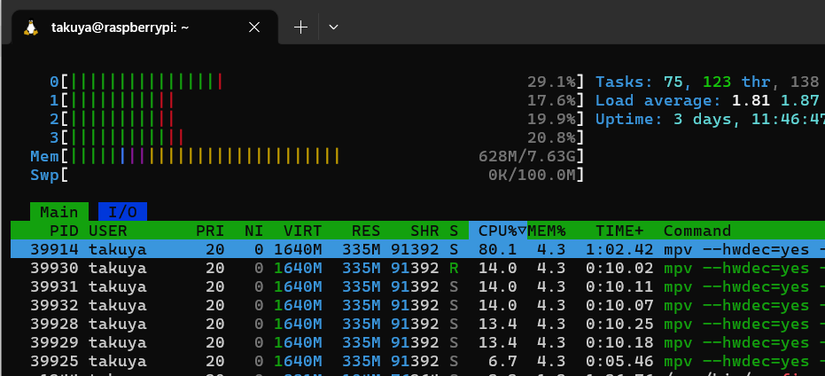825x376 pixels.
Task: Click the 0:10.25 TIME+ cell
Action: point(619,324)
